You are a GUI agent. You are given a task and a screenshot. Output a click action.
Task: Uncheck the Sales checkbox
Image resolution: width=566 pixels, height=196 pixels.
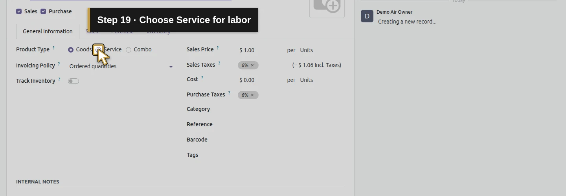(19, 11)
